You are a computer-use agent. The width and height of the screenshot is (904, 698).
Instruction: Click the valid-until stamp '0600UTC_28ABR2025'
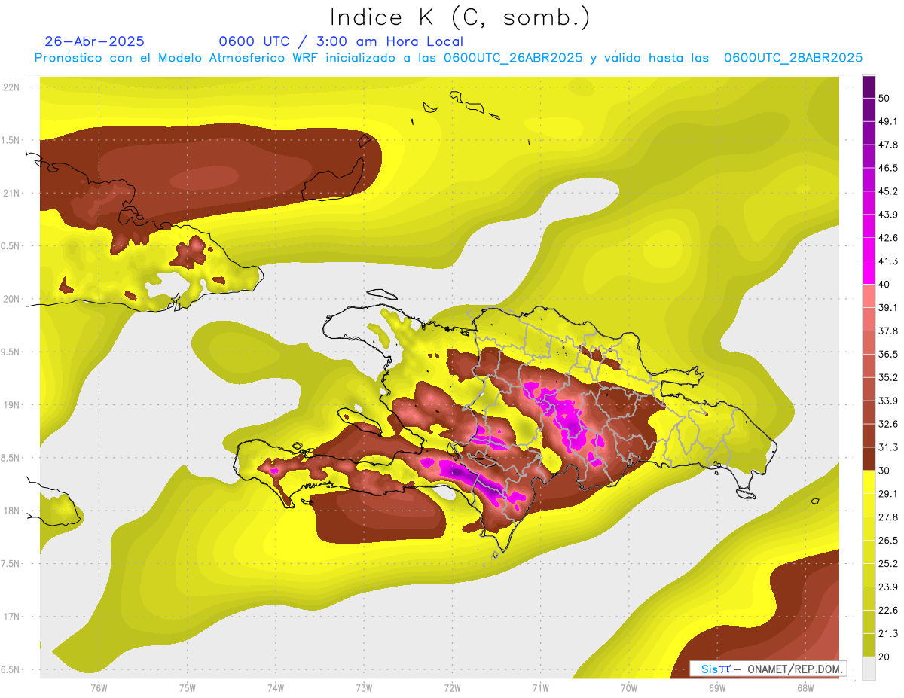click(x=793, y=58)
